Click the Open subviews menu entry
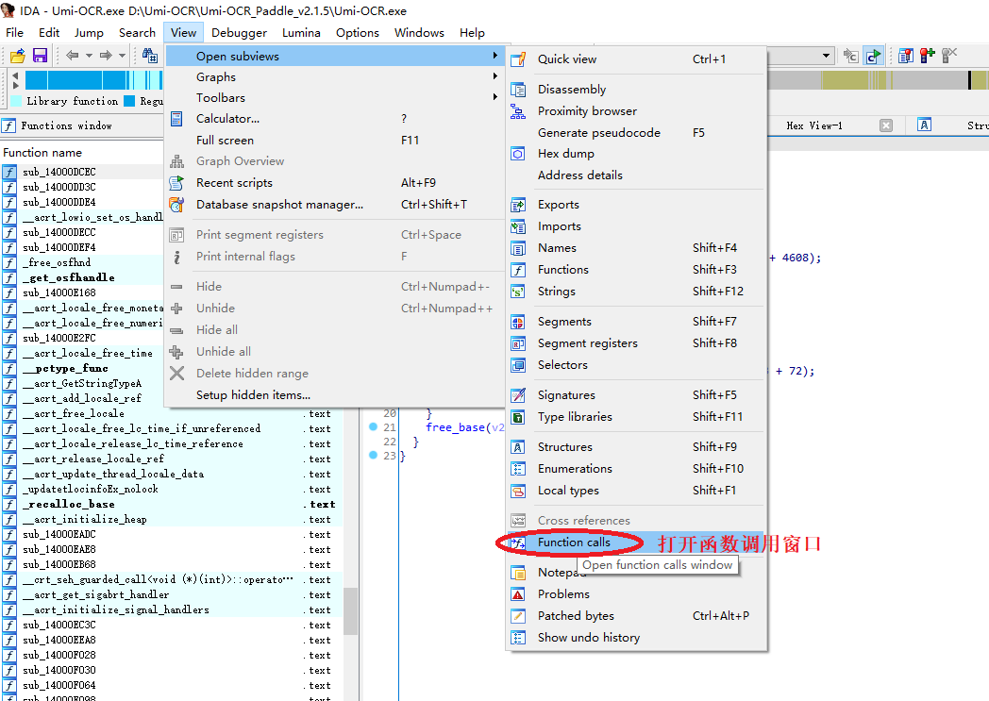 (334, 56)
